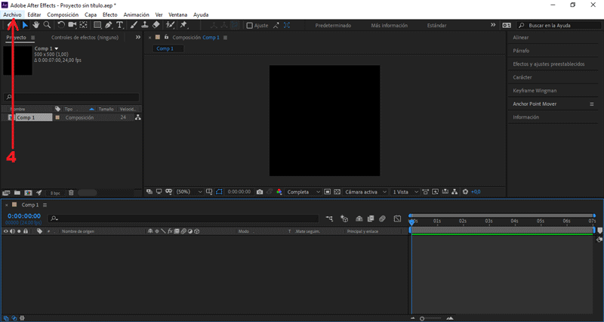Click the timeline zoom slider

click(x=422, y=318)
